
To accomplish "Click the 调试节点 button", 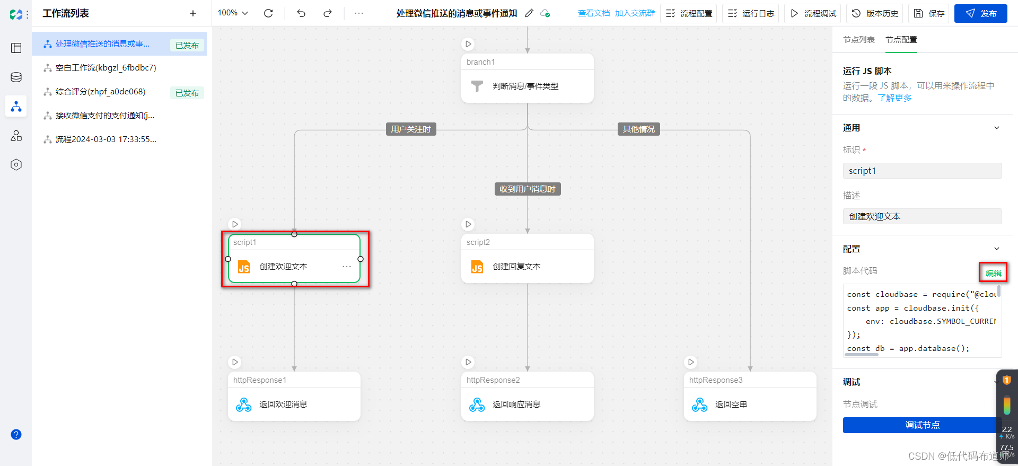I will tap(922, 425).
